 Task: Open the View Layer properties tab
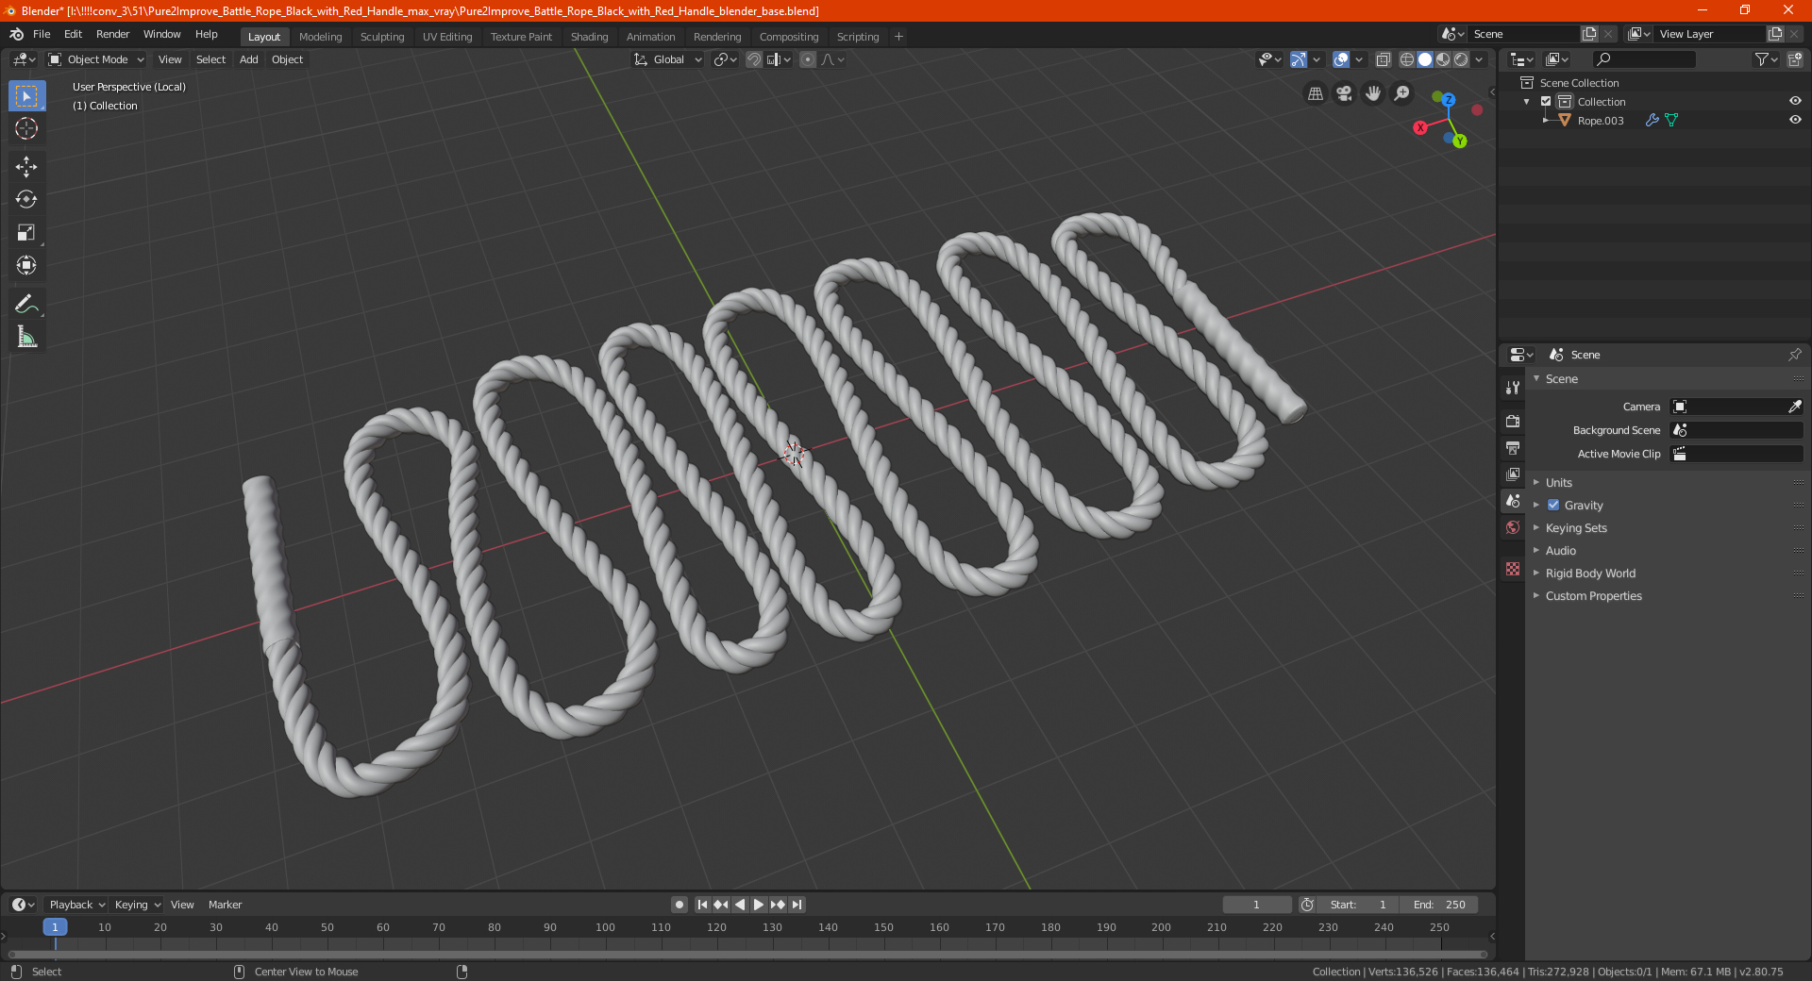click(1513, 474)
